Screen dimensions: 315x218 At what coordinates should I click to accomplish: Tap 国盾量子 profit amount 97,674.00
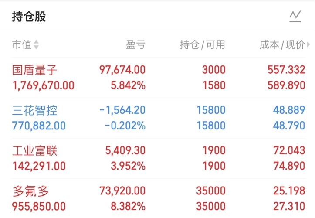click(122, 70)
